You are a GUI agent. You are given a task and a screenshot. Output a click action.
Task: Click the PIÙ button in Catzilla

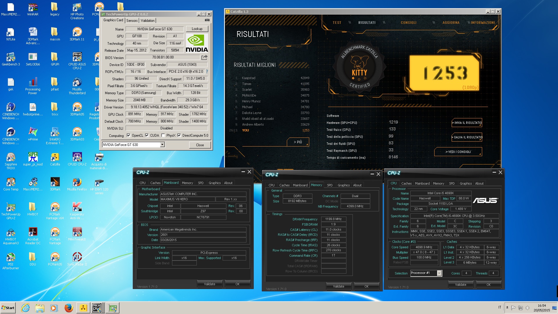click(298, 142)
